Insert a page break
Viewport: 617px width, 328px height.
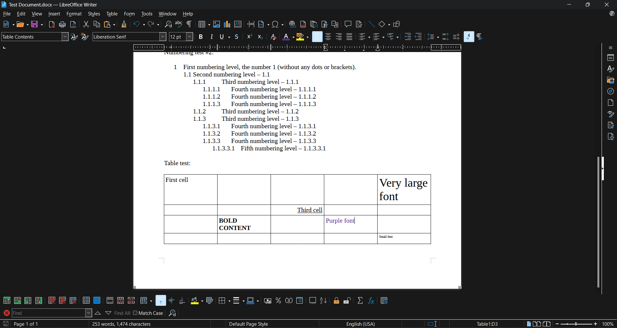click(251, 24)
